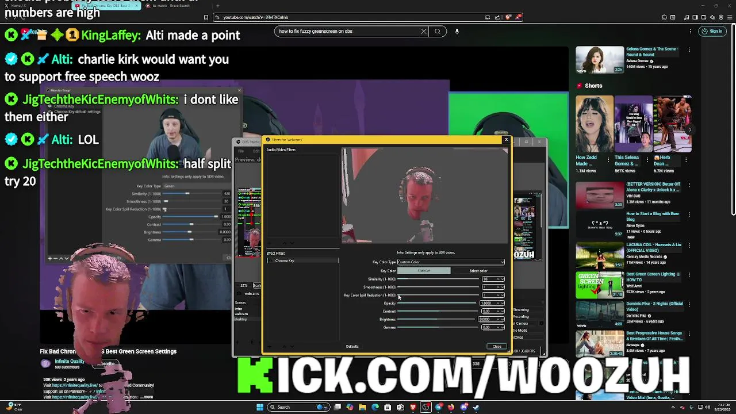The image size is (736, 414).
Task: Open the 'This Selena Gomez' short
Action: coord(633,124)
